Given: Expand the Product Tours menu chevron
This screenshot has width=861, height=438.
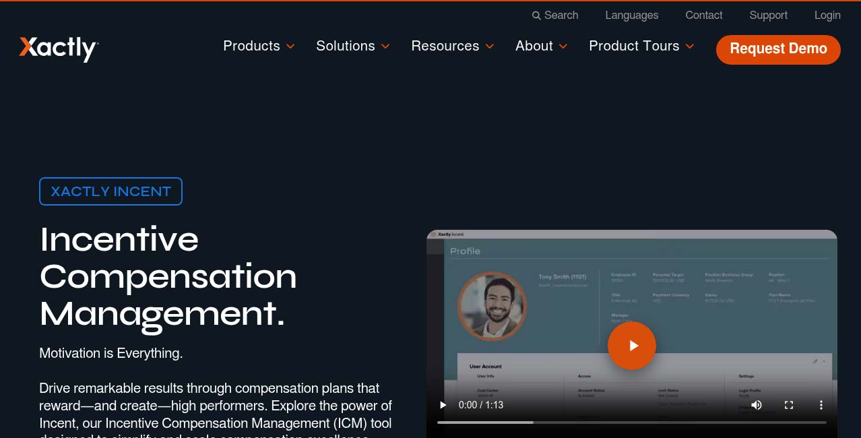Looking at the screenshot, I should click(690, 46).
